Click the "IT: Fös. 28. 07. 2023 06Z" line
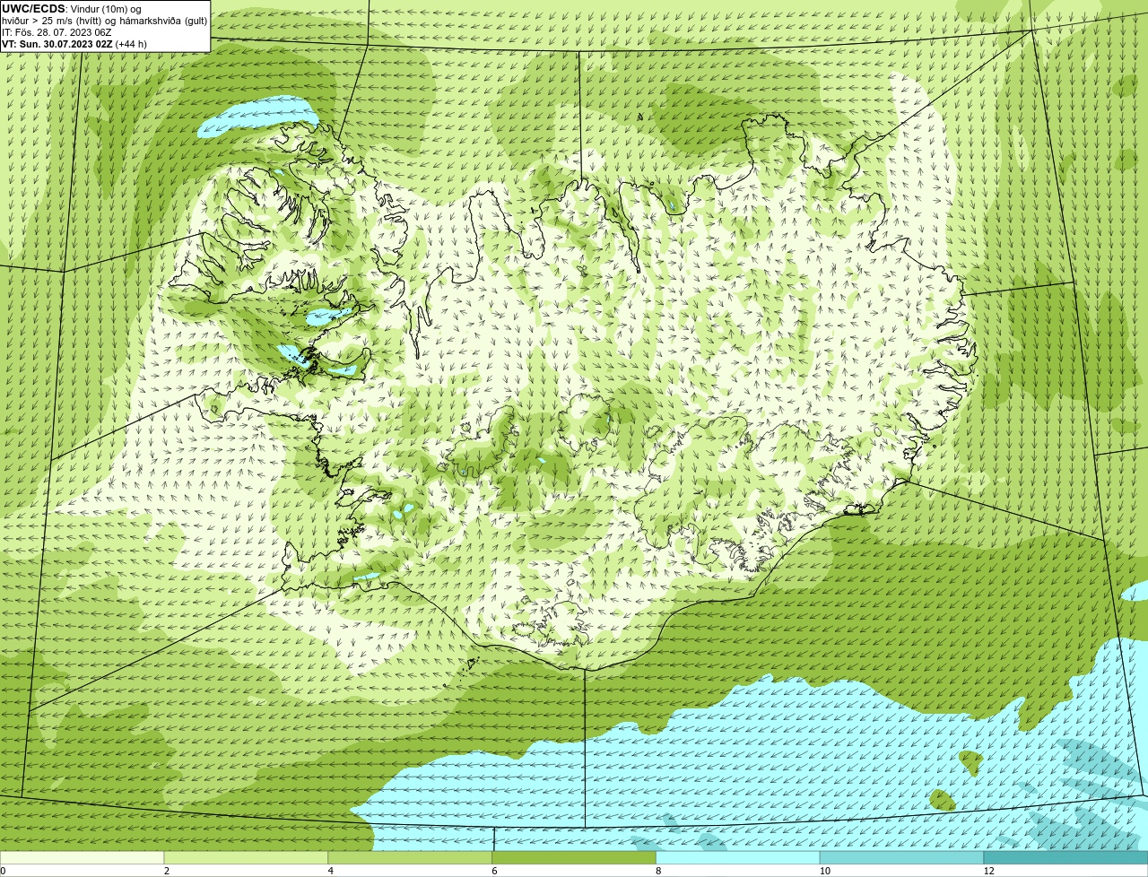 click(57, 32)
